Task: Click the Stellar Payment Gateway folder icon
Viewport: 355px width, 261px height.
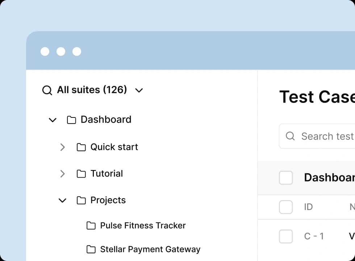Action: tap(91, 249)
